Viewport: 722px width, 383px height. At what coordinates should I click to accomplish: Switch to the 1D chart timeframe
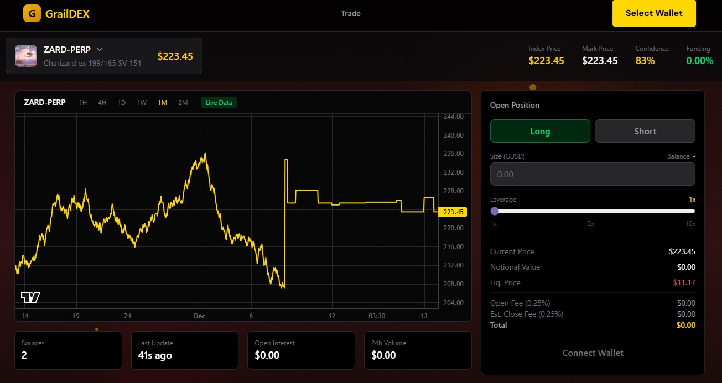(121, 102)
